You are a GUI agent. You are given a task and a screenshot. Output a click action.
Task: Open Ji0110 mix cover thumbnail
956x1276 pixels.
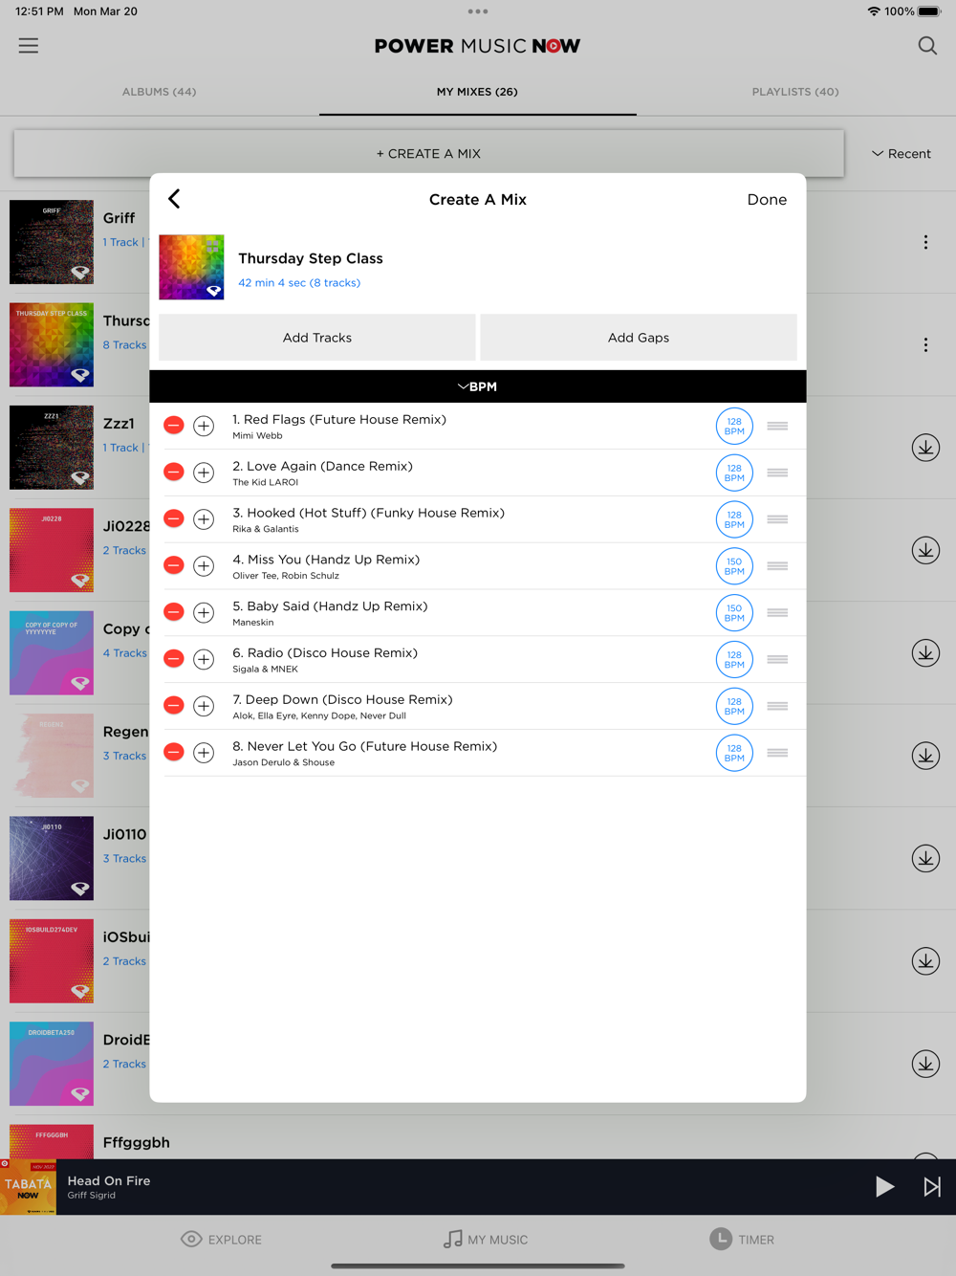(x=52, y=858)
